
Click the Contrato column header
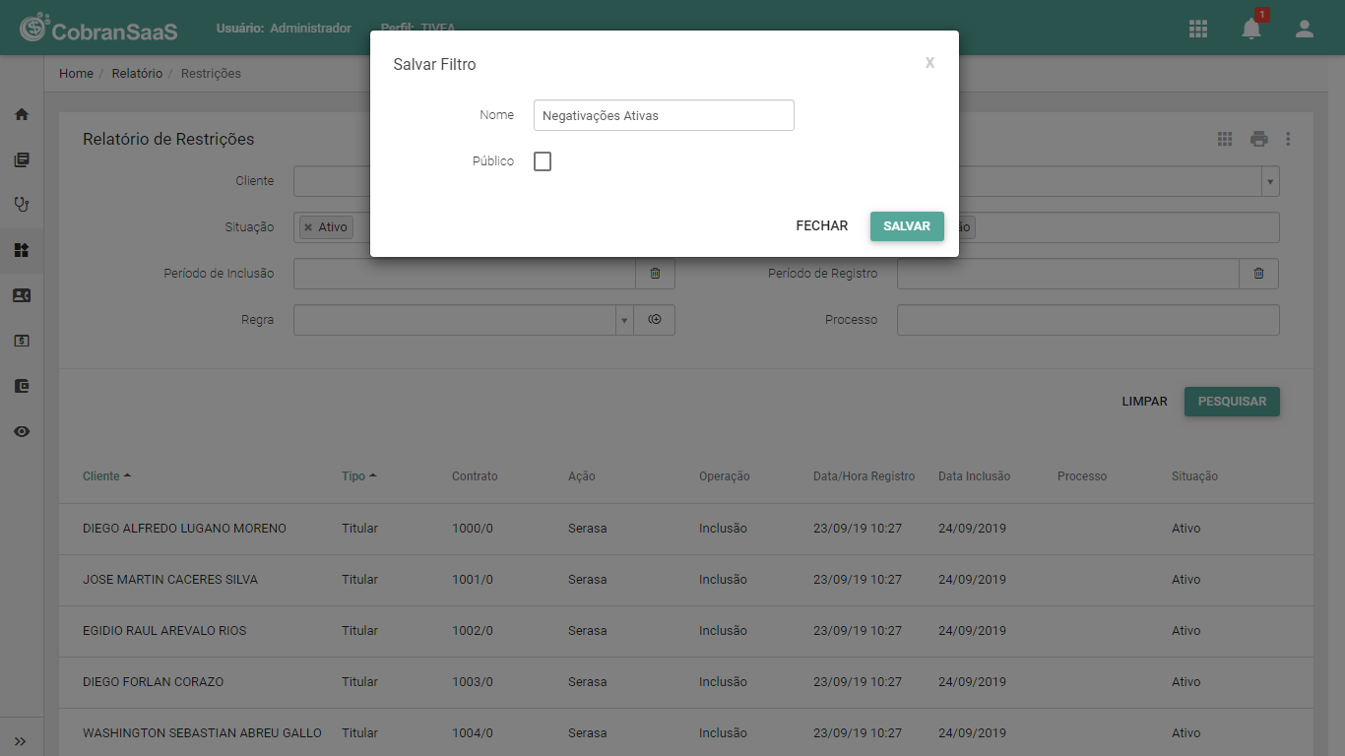click(x=475, y=476)
